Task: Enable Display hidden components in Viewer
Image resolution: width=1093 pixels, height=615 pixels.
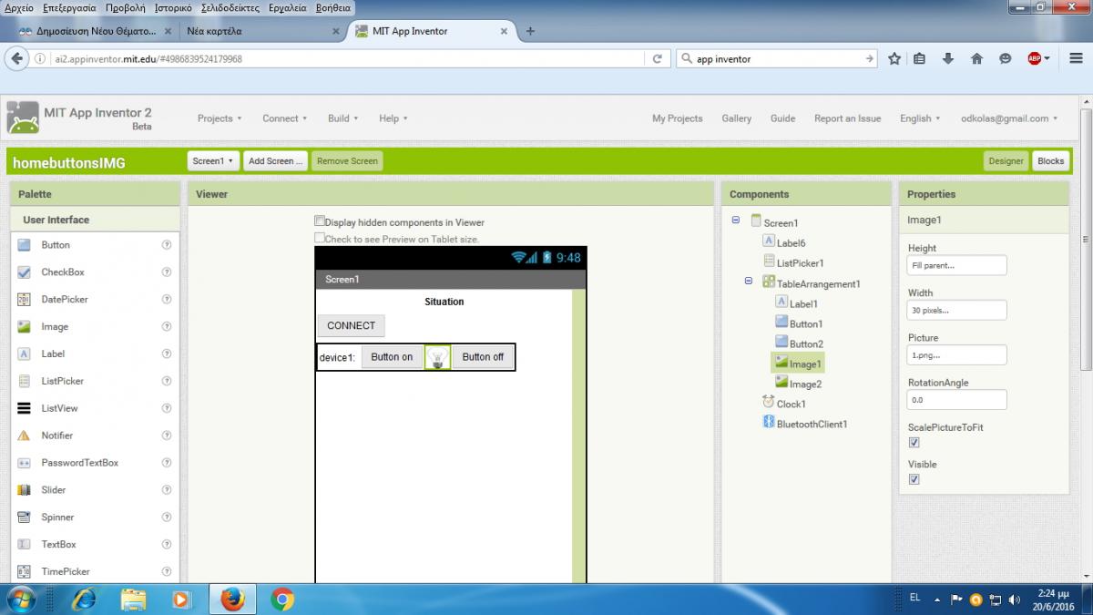Action: pos(320,221)
